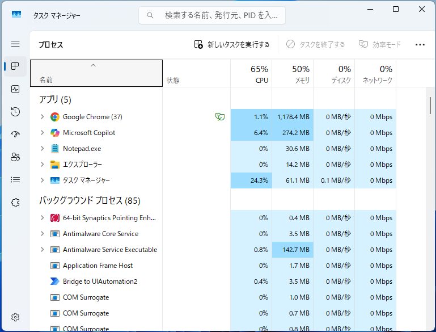
Task: Open the Details list icon in sidebar
Action: point(15,180)
